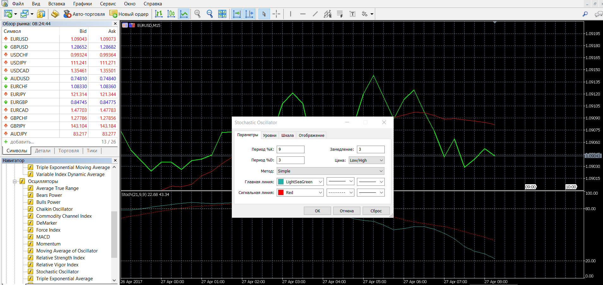Image resolution: width=603 pixels, height=285 pixels.
Task: Switch chart to line chart mode
Action: point(184,14)
